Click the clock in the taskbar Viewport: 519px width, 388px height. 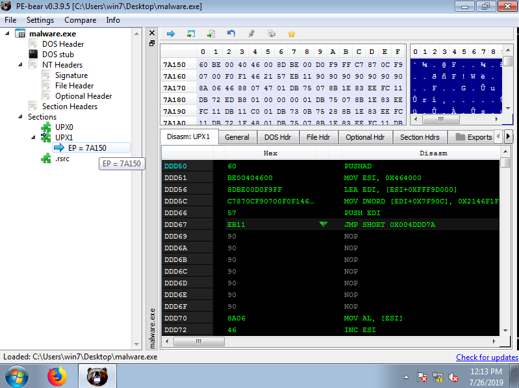(486, 377)
